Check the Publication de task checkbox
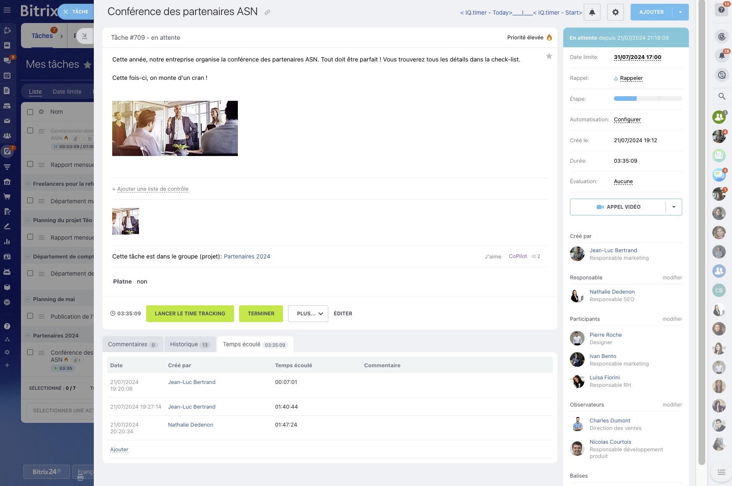This screenshot has height=486, width=732. (30, 316)
